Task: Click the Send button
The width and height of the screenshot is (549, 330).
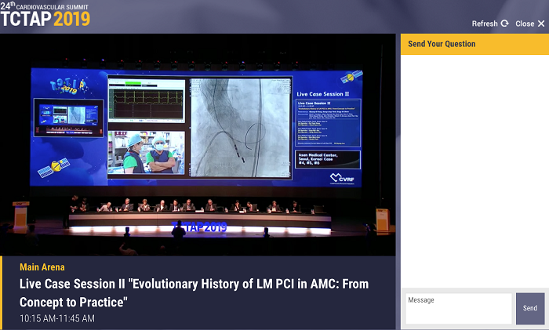Action: pos(530,308)
